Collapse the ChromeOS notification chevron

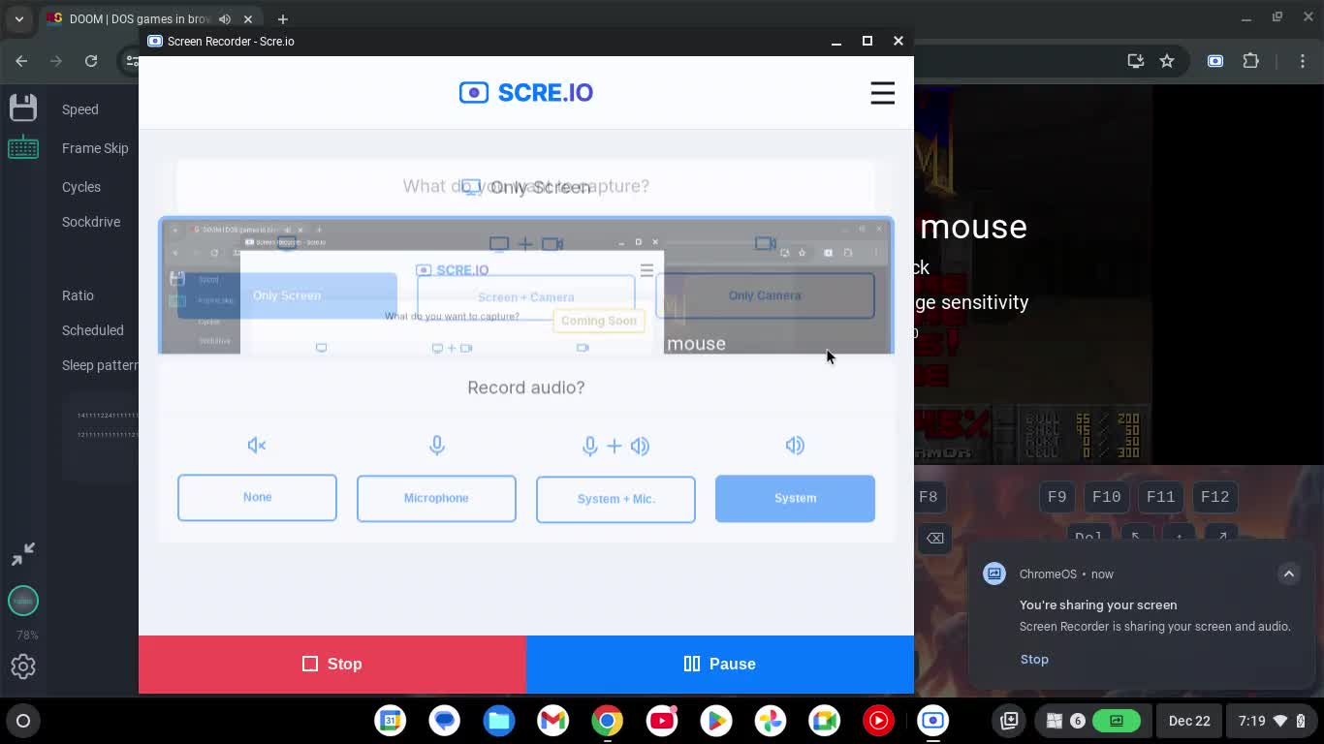[1288, 573]
